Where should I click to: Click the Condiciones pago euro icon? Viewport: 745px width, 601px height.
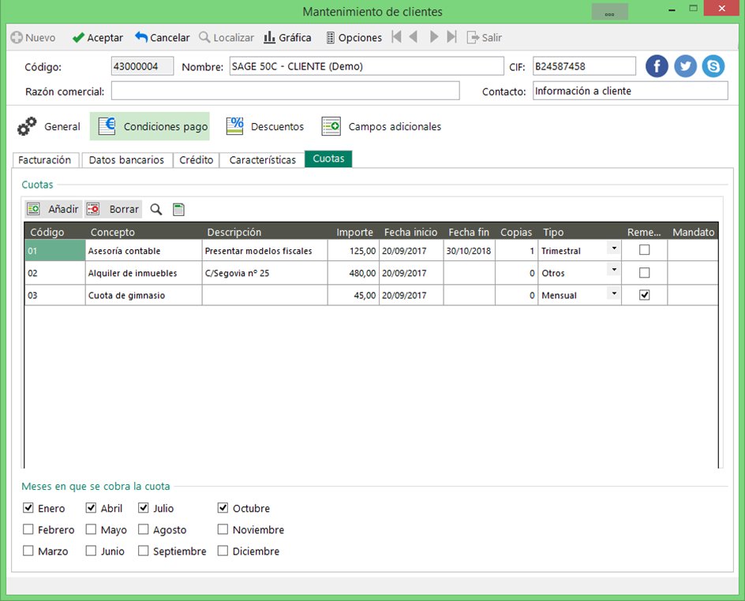pyautogui.click(x=107, y=126)
